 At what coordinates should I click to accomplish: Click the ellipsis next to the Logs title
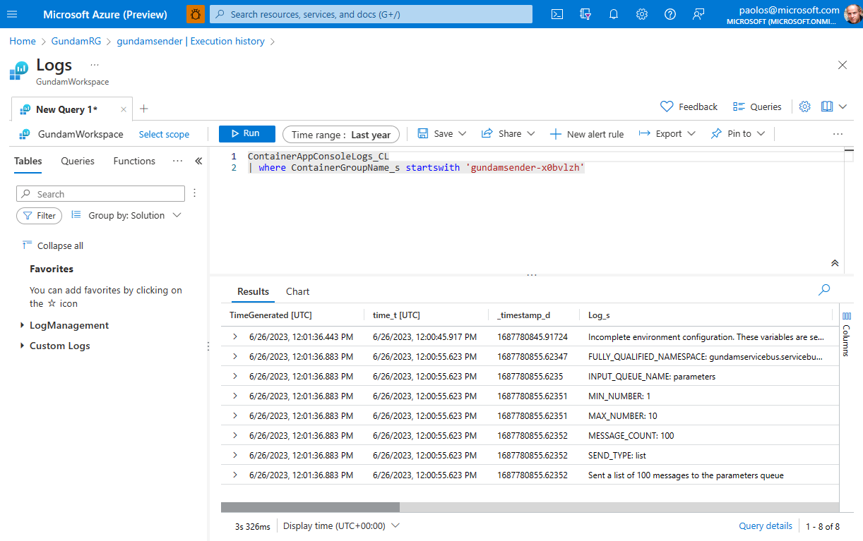[x=95, y=65]
